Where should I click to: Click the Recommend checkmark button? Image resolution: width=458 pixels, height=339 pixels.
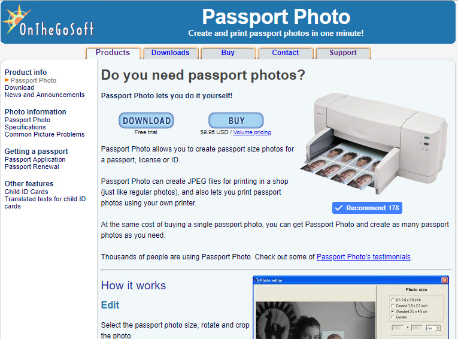[x=367, y=208]
